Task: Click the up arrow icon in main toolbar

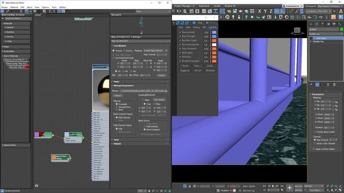Action: point(233,17)
